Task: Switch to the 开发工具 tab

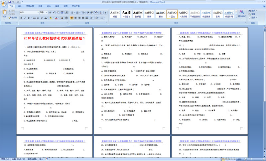Action: click(76, 6)
